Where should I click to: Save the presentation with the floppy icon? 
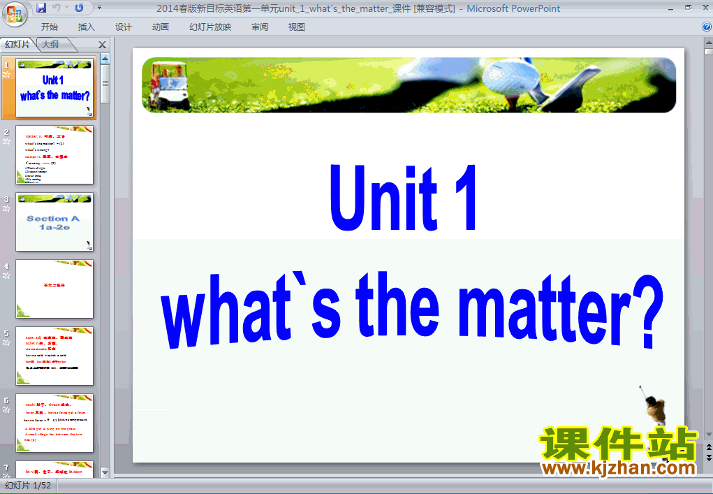click(x=41, y=8)
